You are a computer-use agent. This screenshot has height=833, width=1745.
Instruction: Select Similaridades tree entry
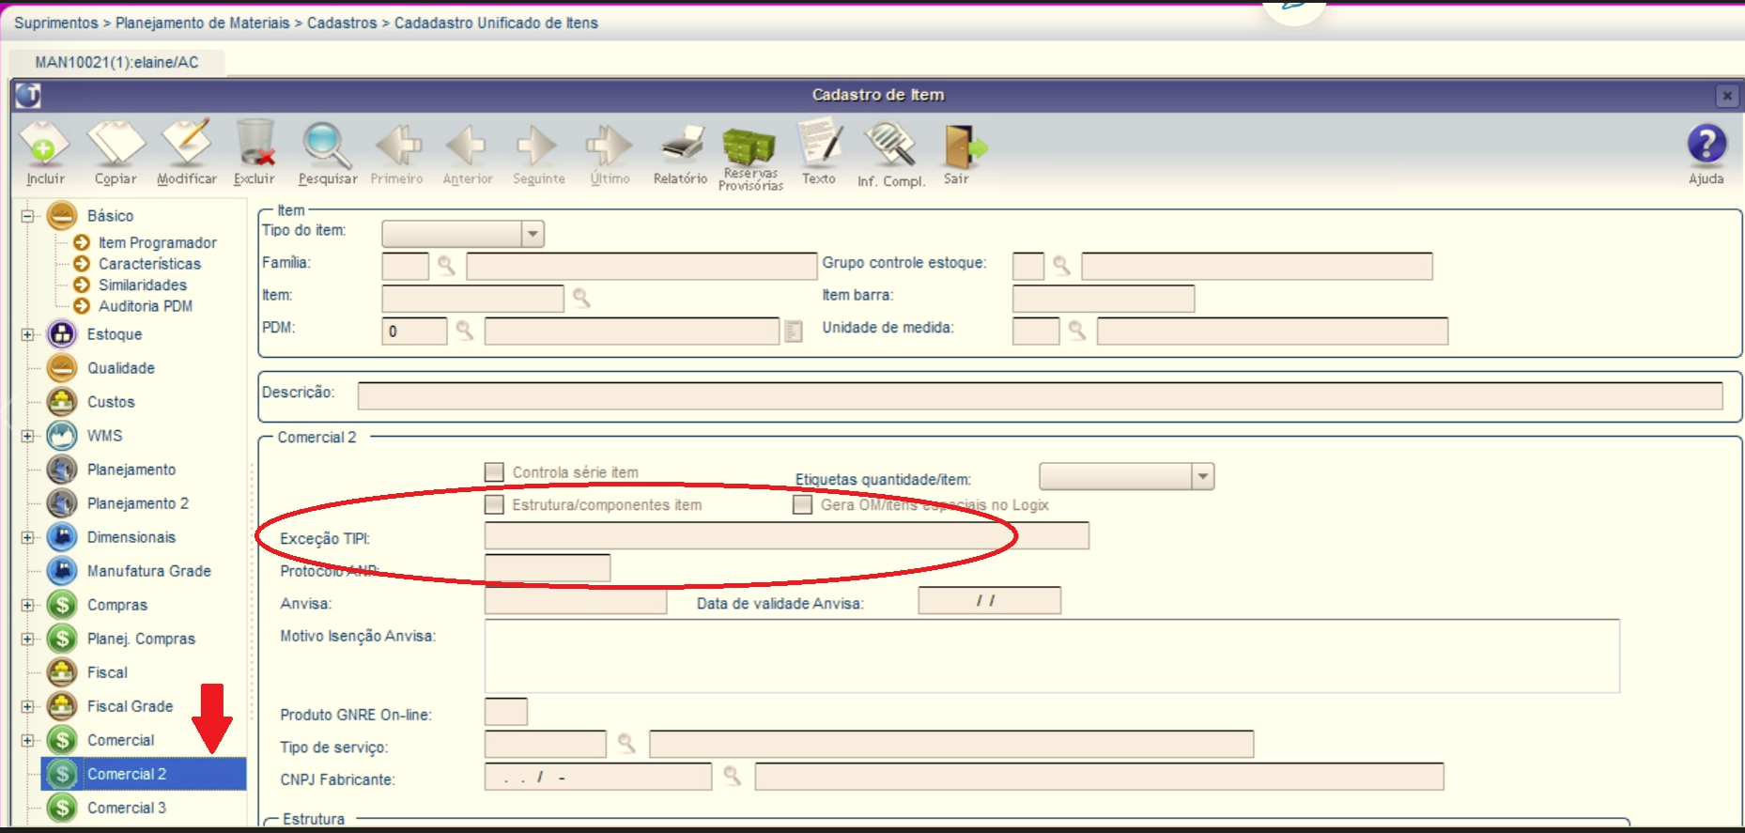click(x=143, y=285)
